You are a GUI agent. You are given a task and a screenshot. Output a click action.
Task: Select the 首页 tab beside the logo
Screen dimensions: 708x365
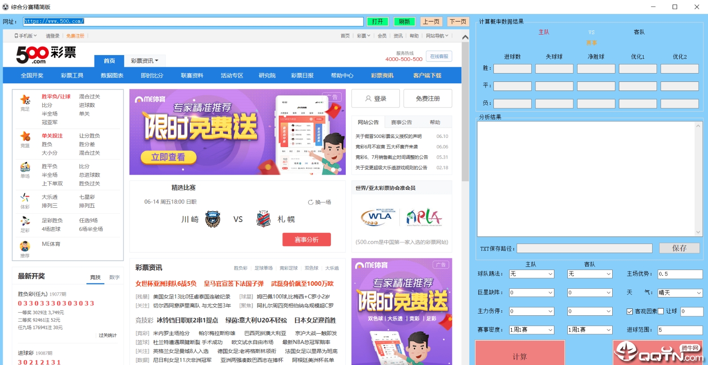click(109, 61)
